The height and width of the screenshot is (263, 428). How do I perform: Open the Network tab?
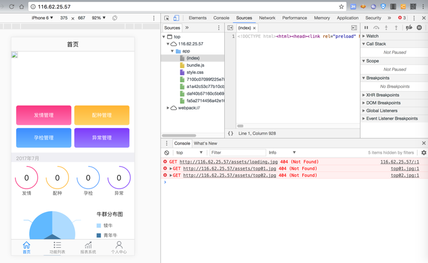pyautogui.click(x=267, y=18)
